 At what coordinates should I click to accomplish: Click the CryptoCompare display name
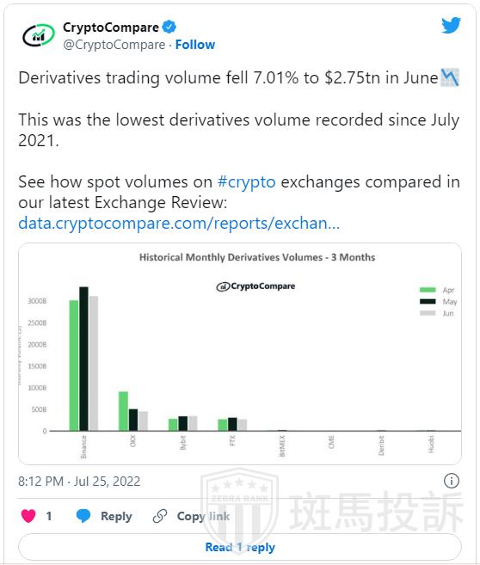111,28
